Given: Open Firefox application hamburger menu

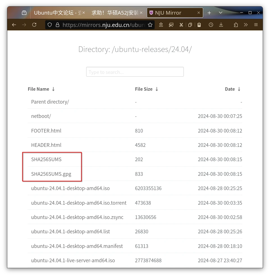Looking at the screenshot, I should (256, 25).
